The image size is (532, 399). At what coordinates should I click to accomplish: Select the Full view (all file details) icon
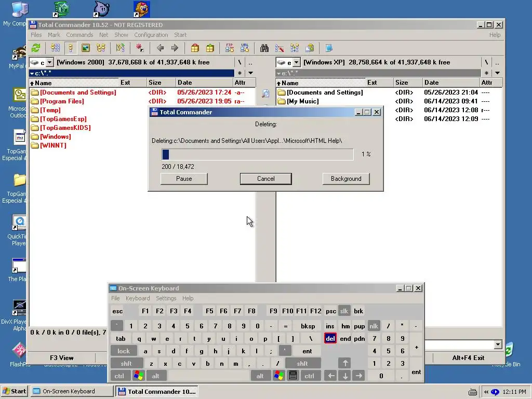tap(71, 48)
